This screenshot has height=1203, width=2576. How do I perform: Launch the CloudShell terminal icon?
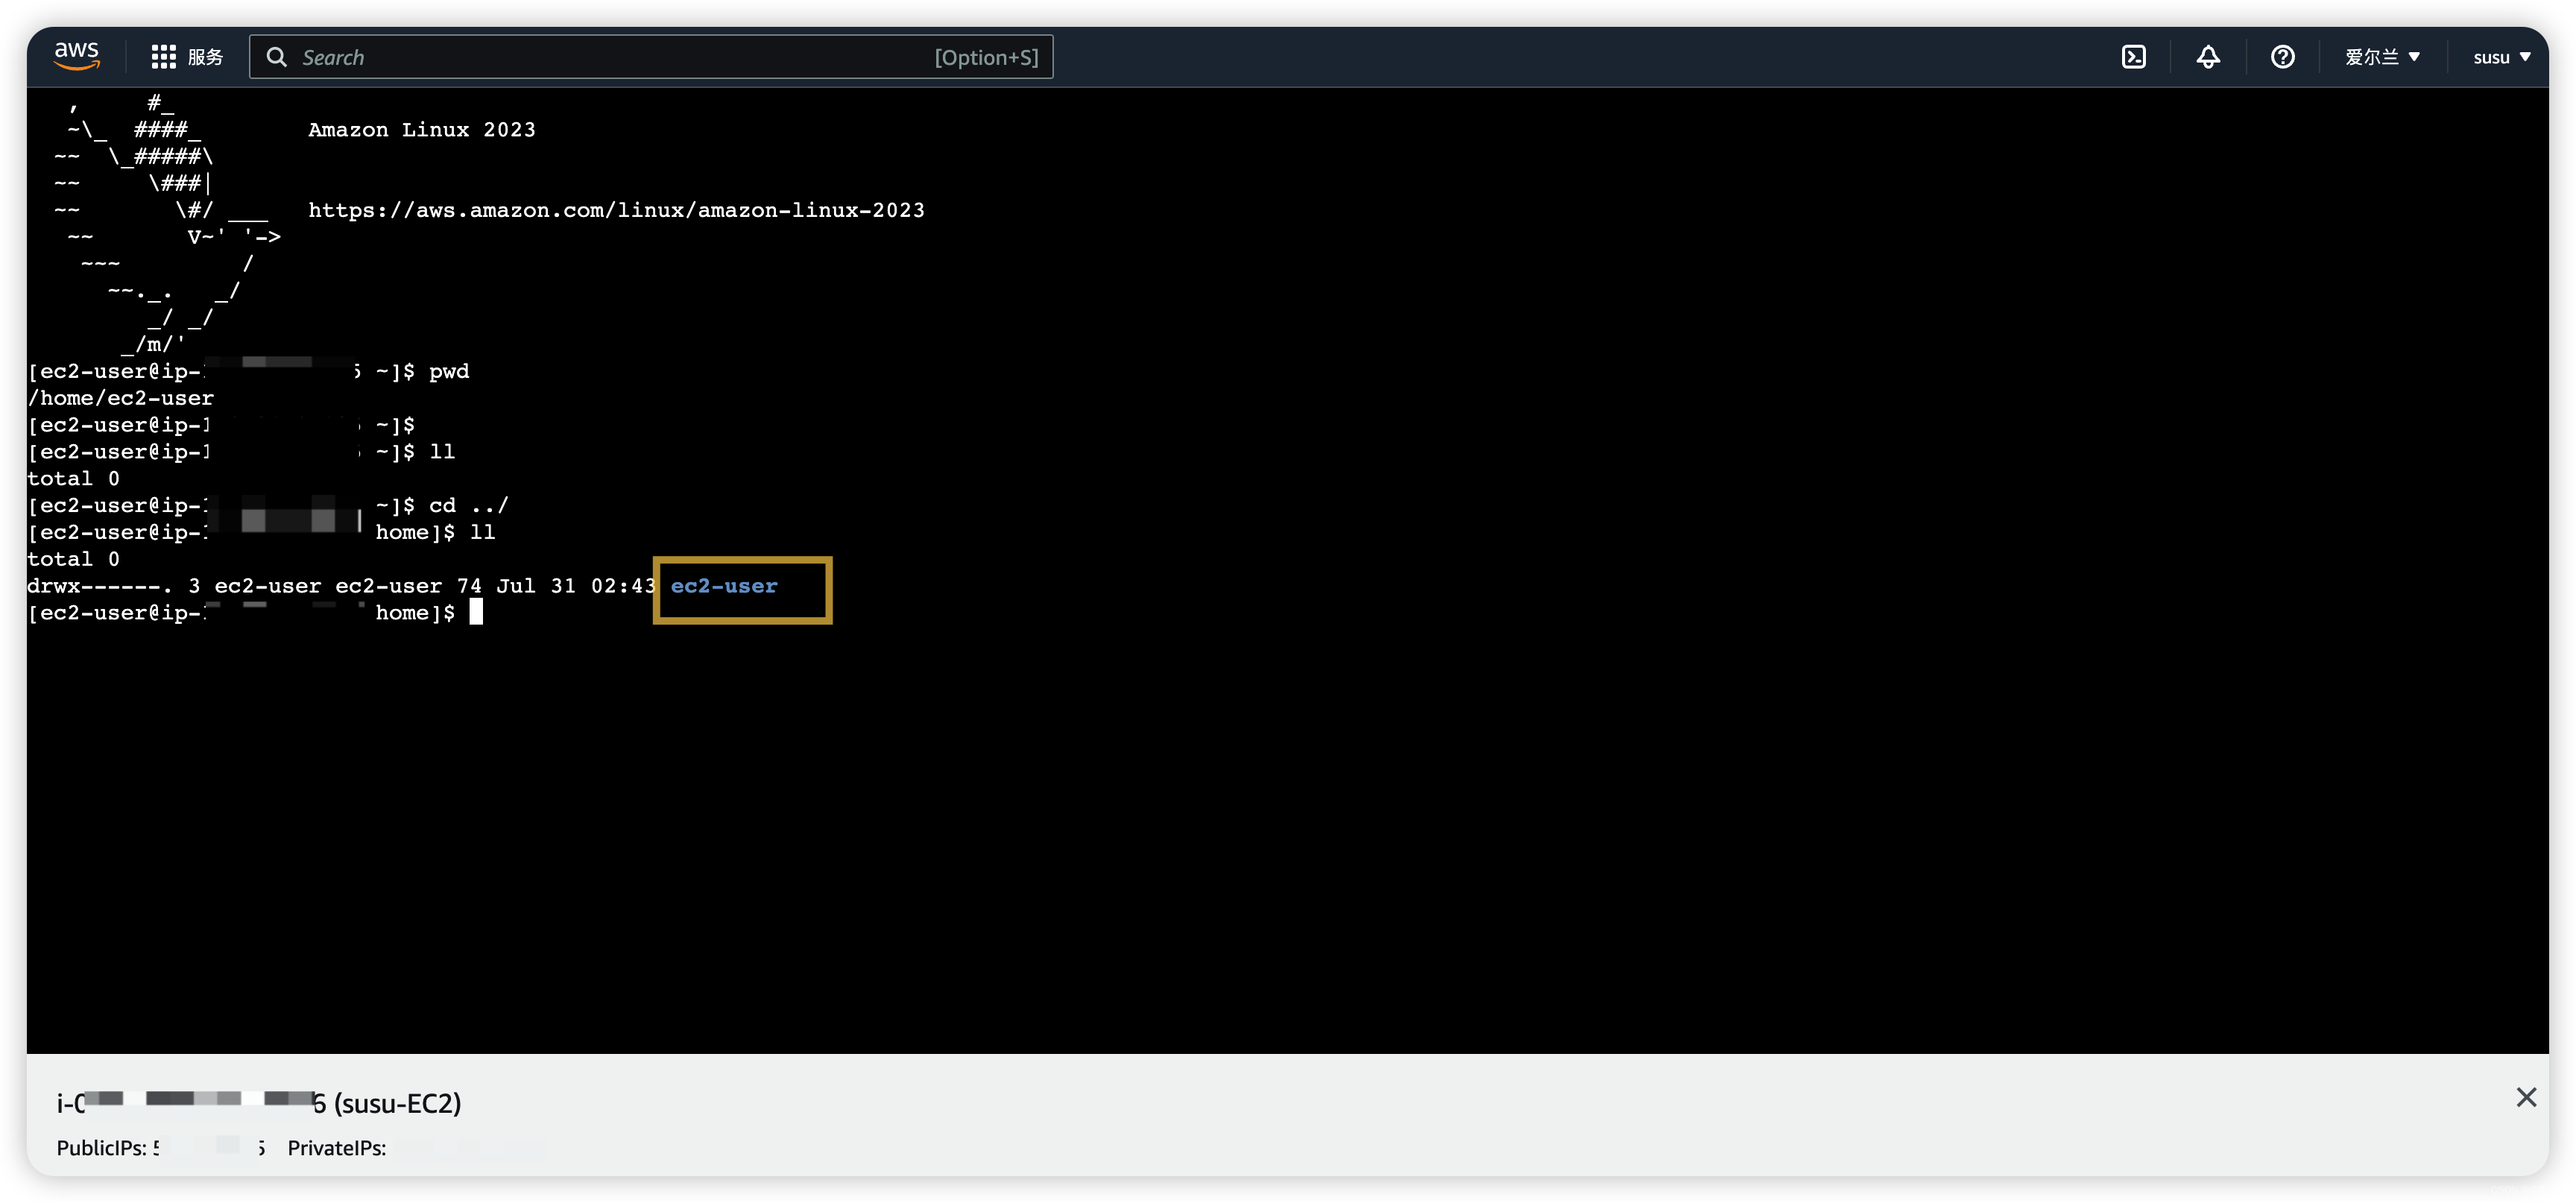tap(2133, 57)
